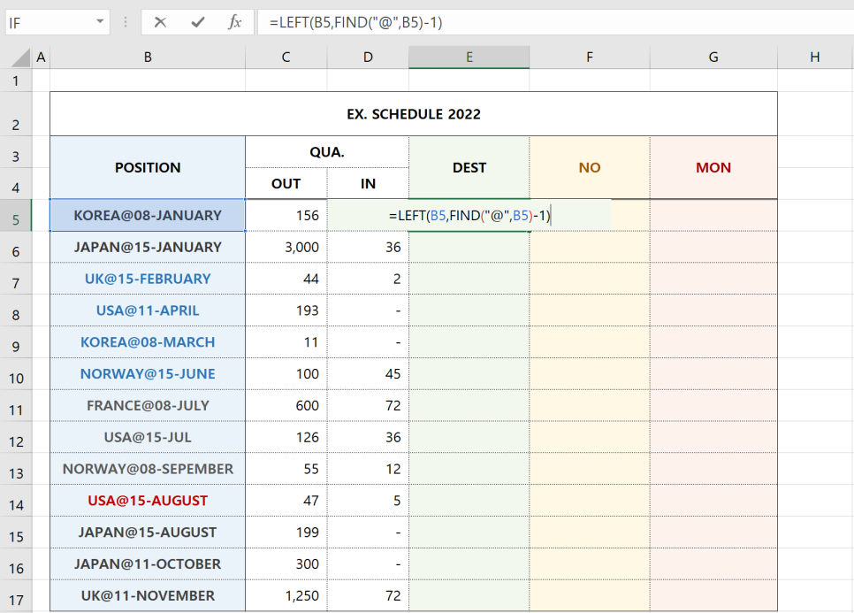Click the Name Box showing IF
The width and height of the screenshot is (854, 613).
coord(50,23)
